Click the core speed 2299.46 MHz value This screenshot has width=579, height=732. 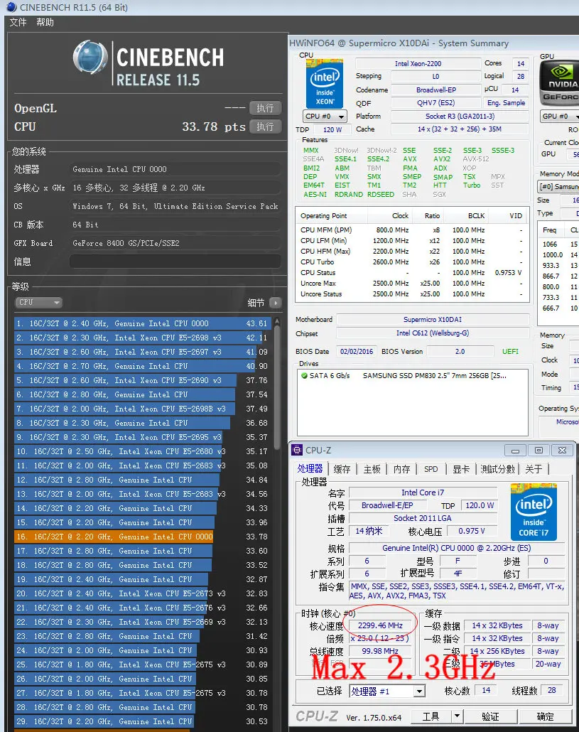point(380,625)
